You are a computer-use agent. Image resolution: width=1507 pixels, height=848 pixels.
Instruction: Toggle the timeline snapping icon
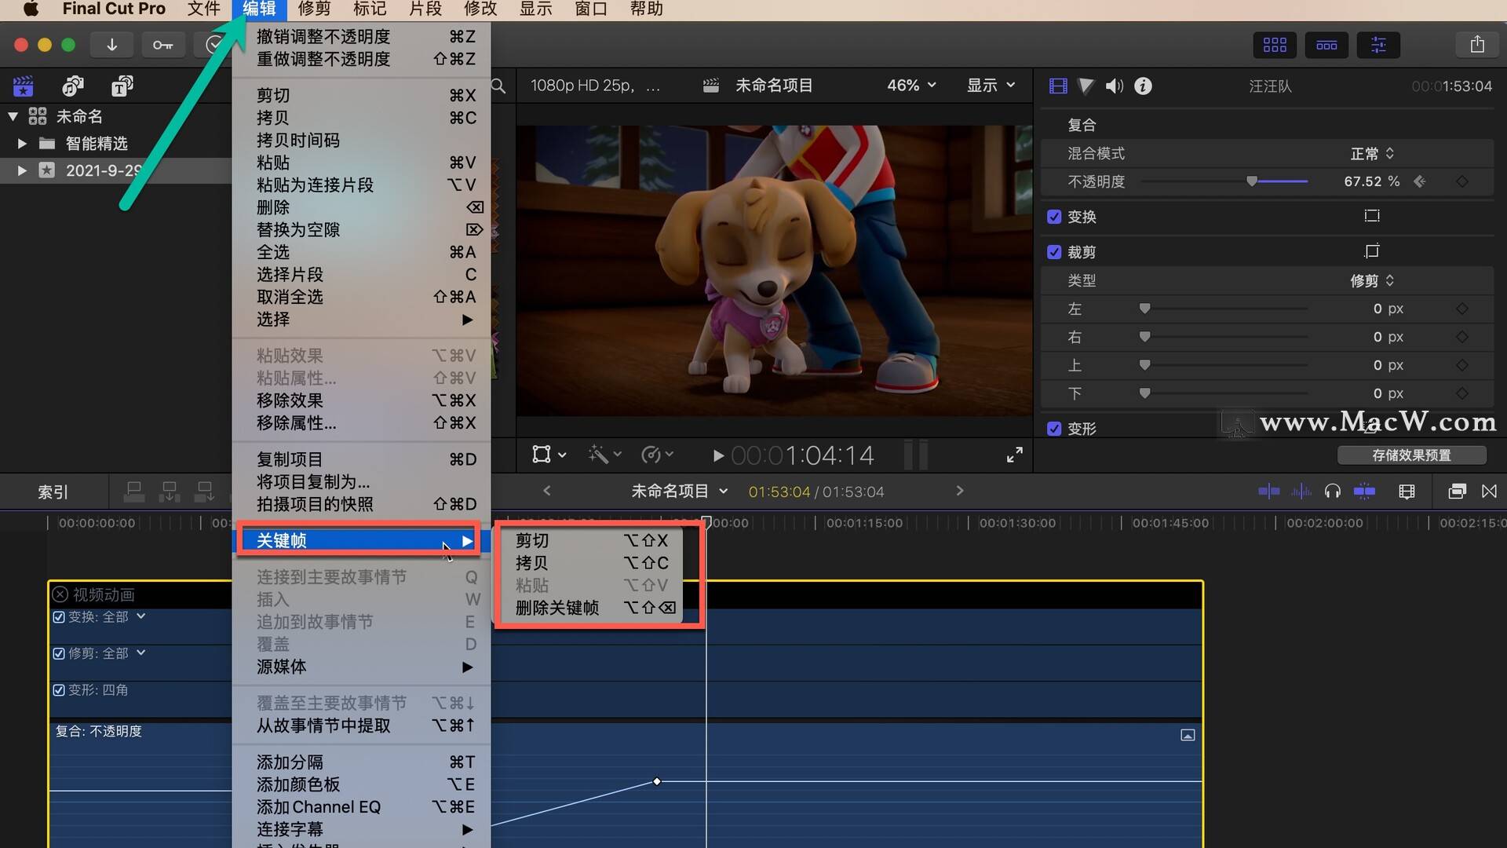[x=1364, y=492]
